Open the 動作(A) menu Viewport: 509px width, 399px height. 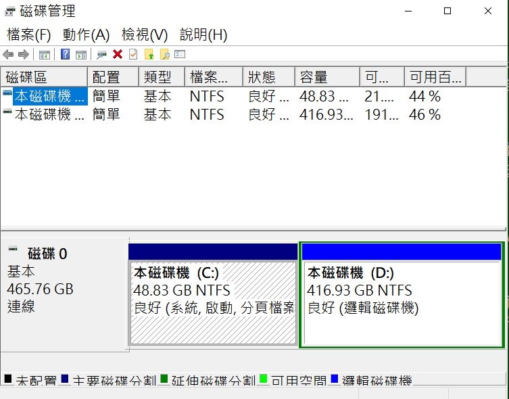point(86,34)
